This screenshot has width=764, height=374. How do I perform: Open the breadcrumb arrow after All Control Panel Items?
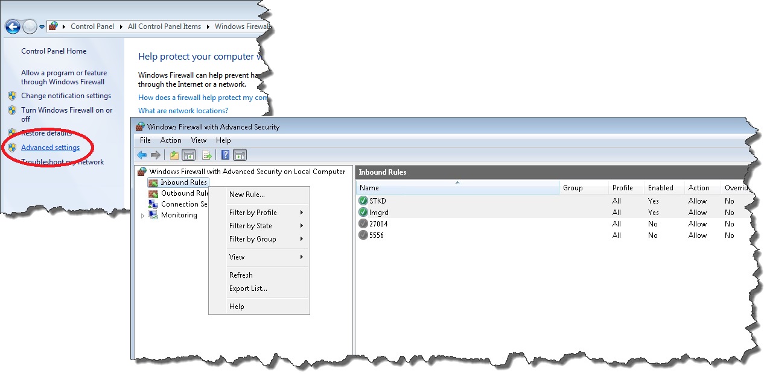click(208, 26)
